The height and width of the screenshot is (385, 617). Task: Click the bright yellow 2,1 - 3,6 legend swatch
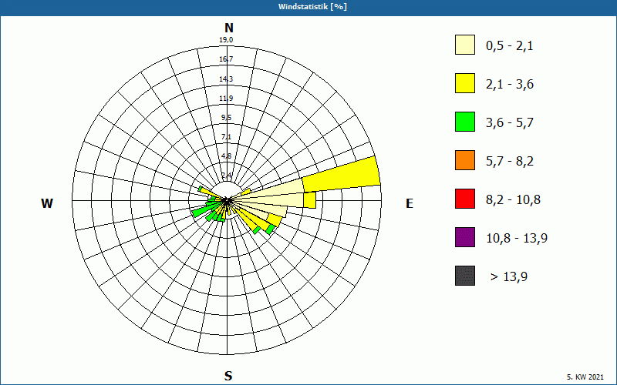(465, 83)
